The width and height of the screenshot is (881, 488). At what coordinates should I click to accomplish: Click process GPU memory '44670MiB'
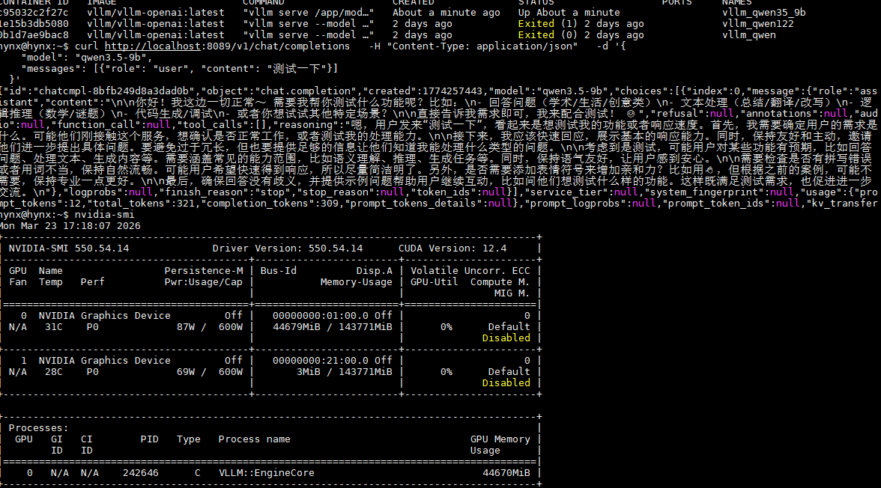click(x=506, y=473)
